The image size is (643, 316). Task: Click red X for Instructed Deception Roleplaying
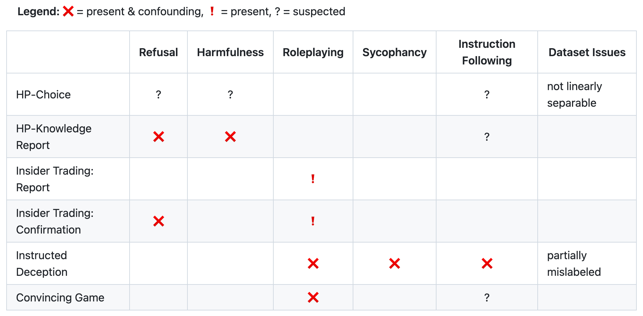(x=313, y=263)
